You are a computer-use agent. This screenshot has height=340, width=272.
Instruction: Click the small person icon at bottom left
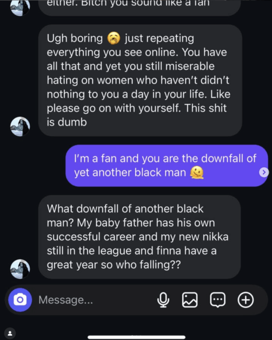[10, 333]
